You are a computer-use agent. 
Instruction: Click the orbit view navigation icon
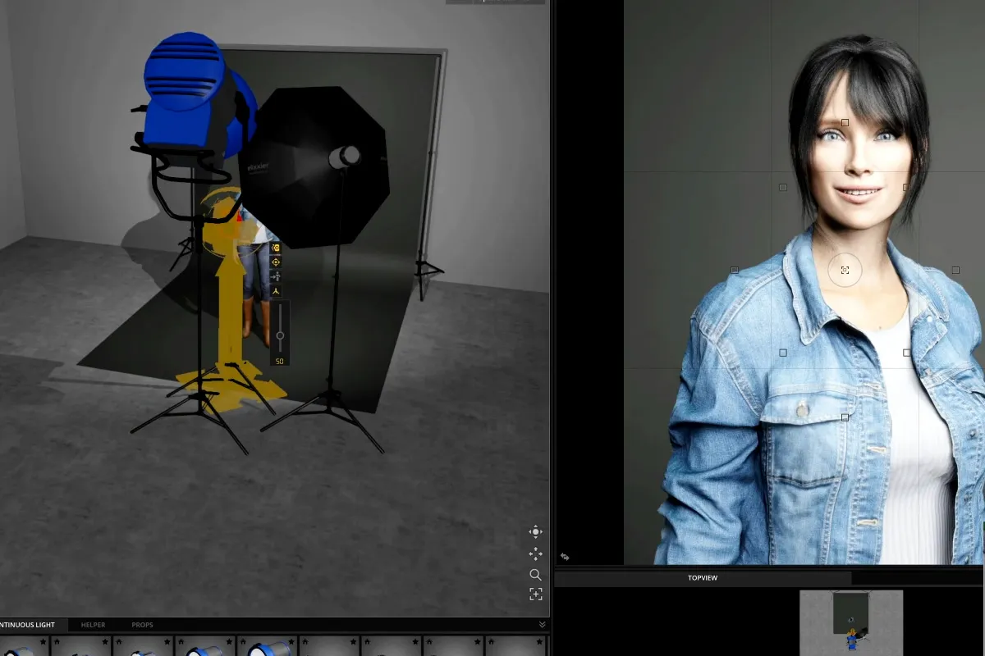pos(535,532)
